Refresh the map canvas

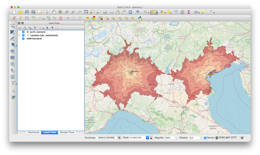[x=130, y=12]
